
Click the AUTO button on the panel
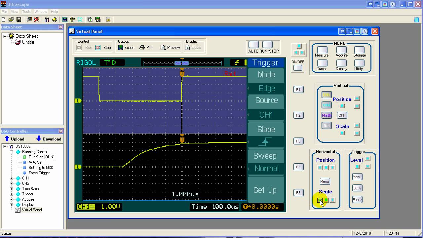coord(253,45)
